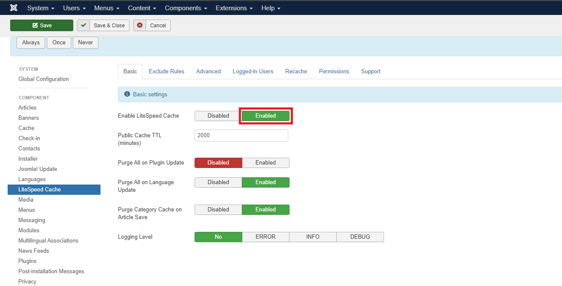
Task: Click the Basic settings info icon
Action: [127, 94]
